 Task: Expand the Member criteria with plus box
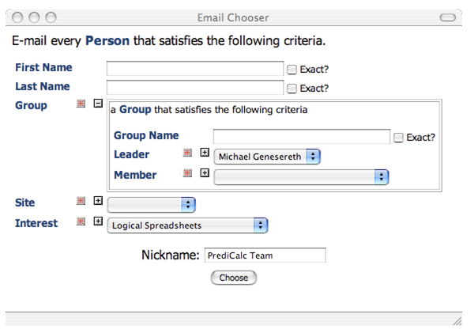(x=205, y=173)
